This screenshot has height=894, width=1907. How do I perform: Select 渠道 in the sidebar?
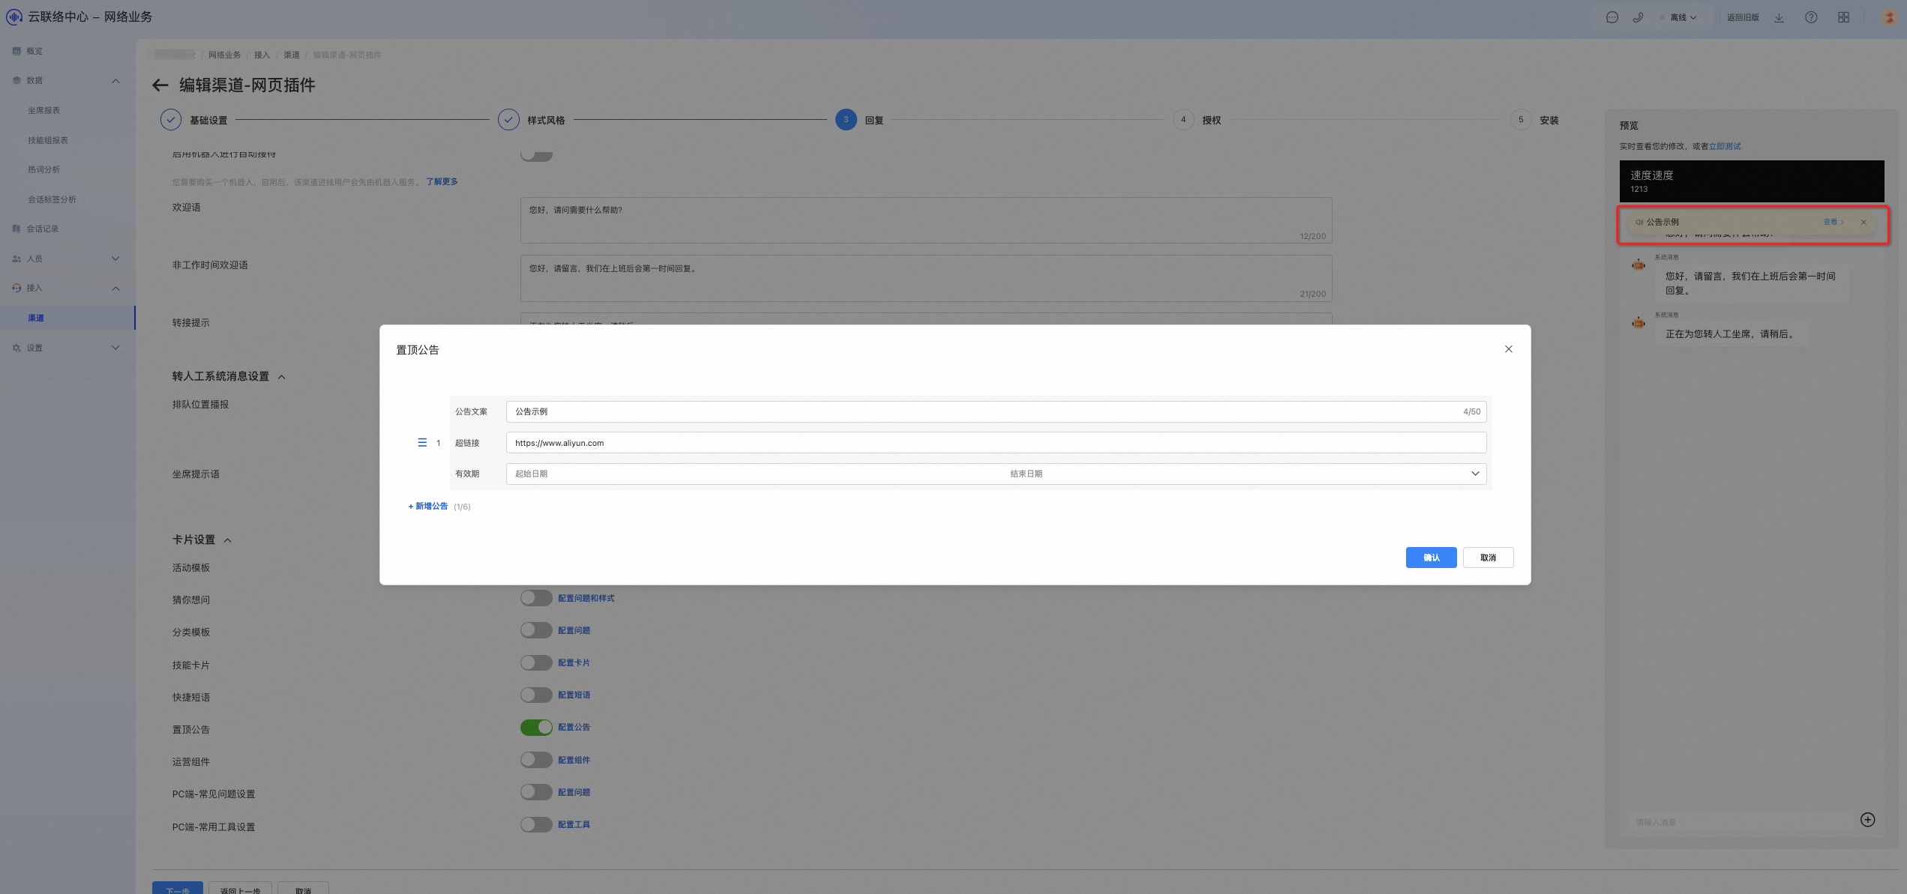(x=36, y=318)
